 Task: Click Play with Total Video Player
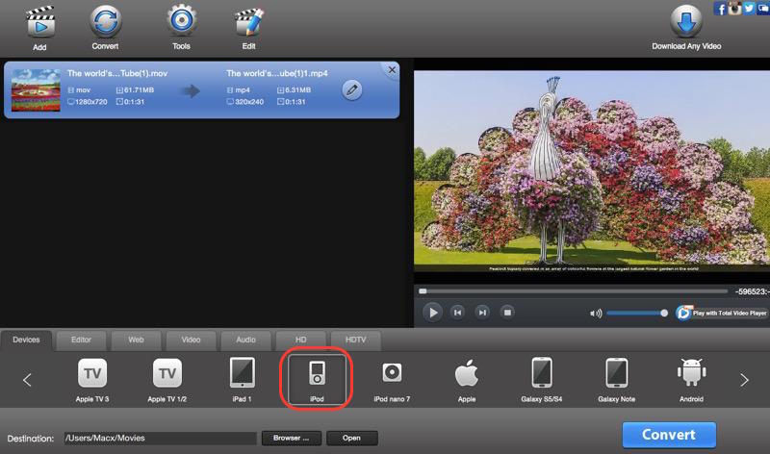click(721, 313)
